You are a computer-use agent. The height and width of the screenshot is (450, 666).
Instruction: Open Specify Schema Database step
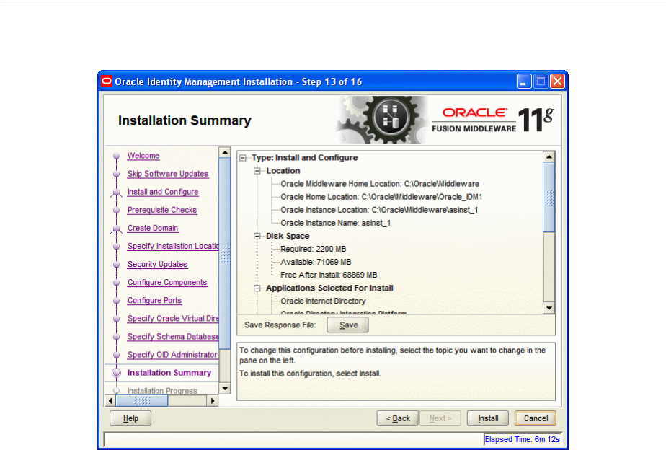[x=173, y=337]
